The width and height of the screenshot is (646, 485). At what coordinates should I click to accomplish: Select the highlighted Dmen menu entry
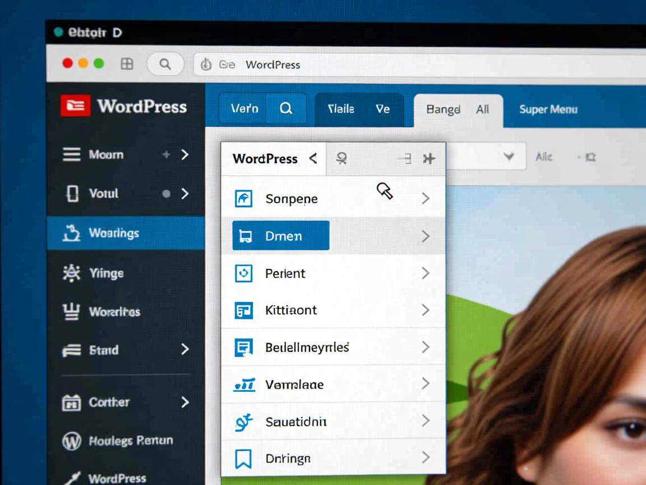281,236
